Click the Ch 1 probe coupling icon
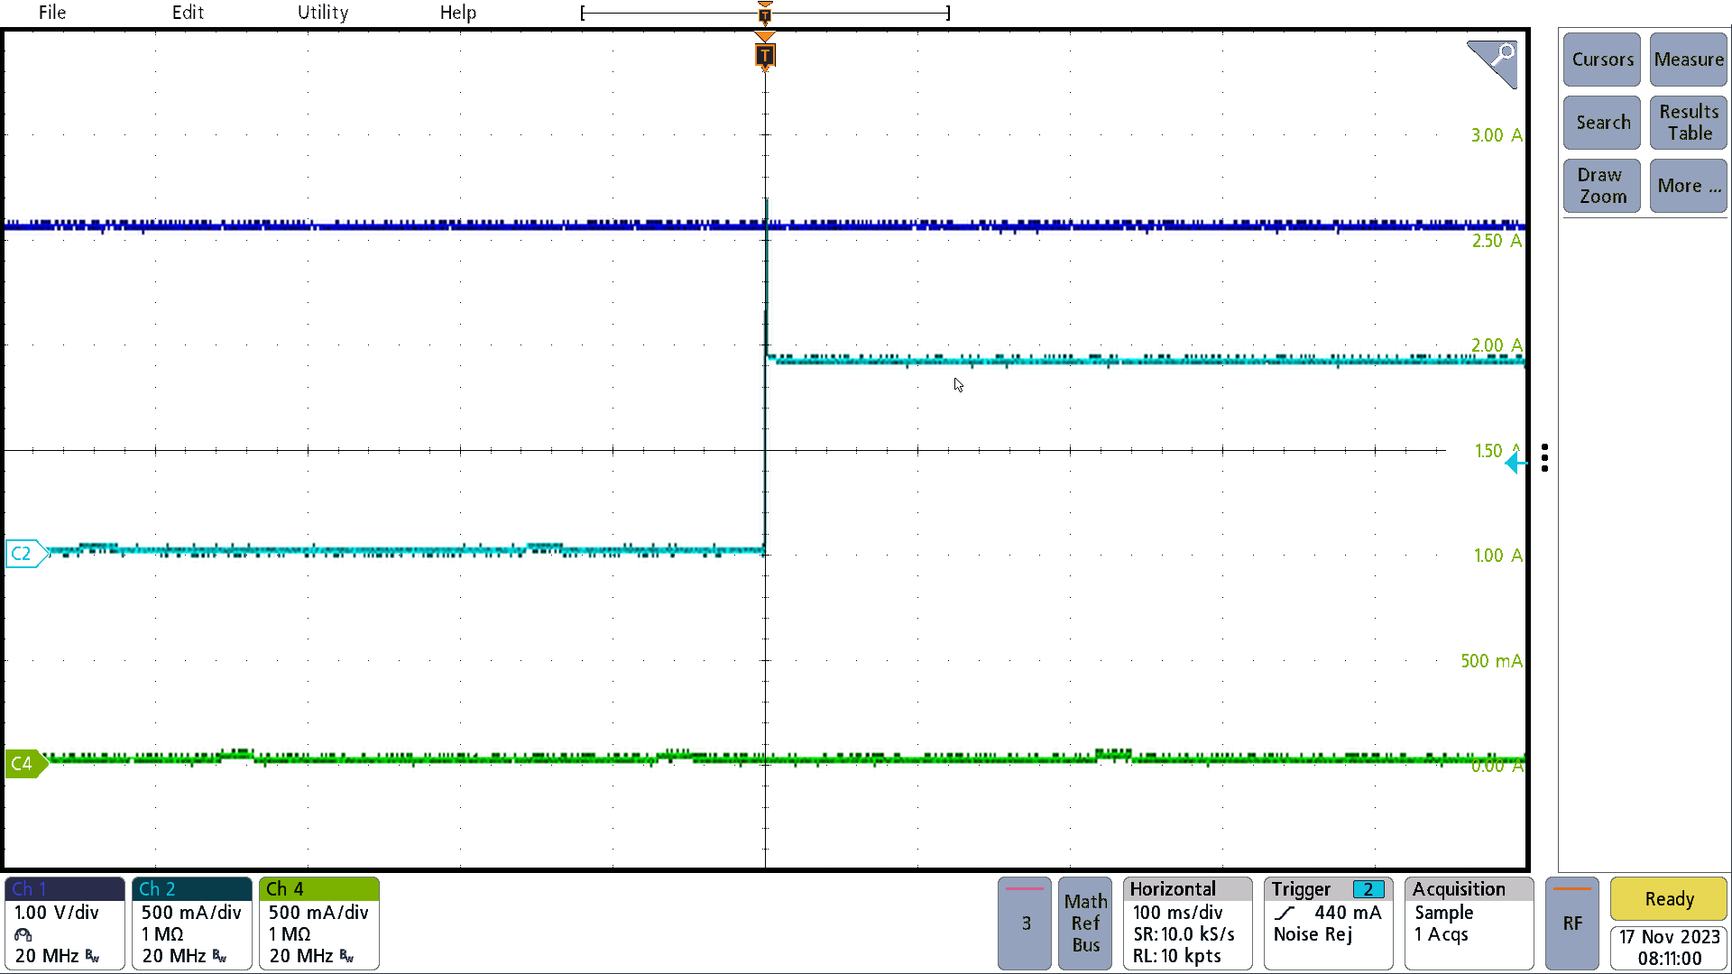The image size is (1732, 974). click(x=23, y=935)
